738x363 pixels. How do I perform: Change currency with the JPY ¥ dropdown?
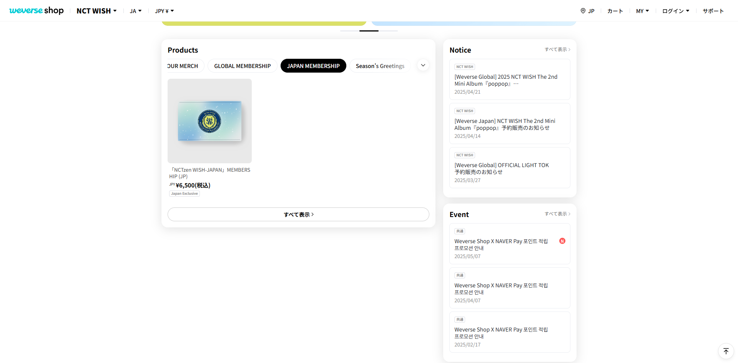point(165,11)
